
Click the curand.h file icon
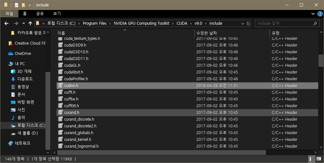[x=60, y=112]
